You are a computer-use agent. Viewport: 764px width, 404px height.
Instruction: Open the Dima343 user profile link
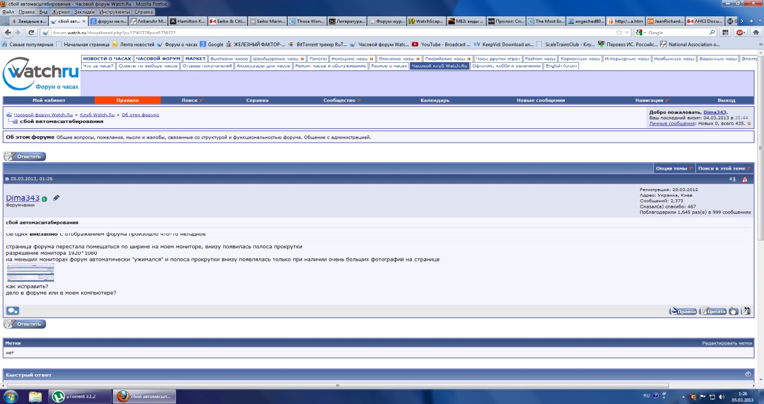pos(23,198)
